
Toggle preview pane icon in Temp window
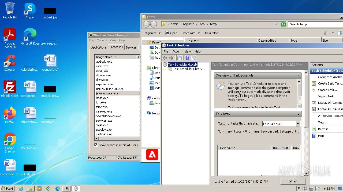click(x=340, y=33)
